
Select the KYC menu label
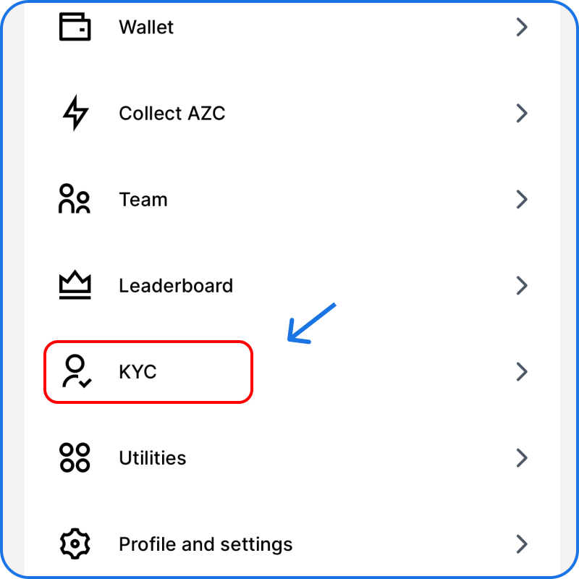point(138,372)
